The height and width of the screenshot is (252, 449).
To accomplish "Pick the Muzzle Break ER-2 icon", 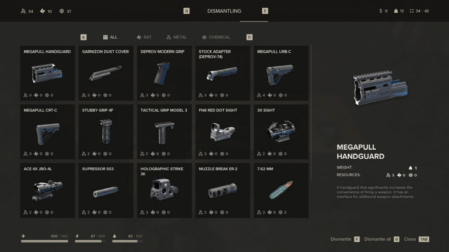I will 223,191.
